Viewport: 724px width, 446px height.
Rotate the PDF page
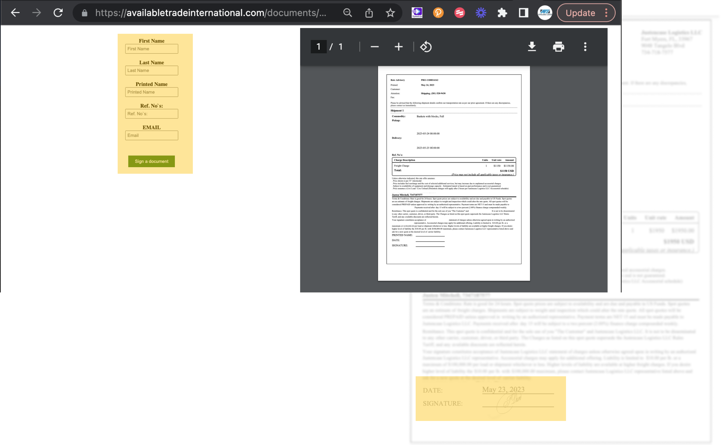426,47
